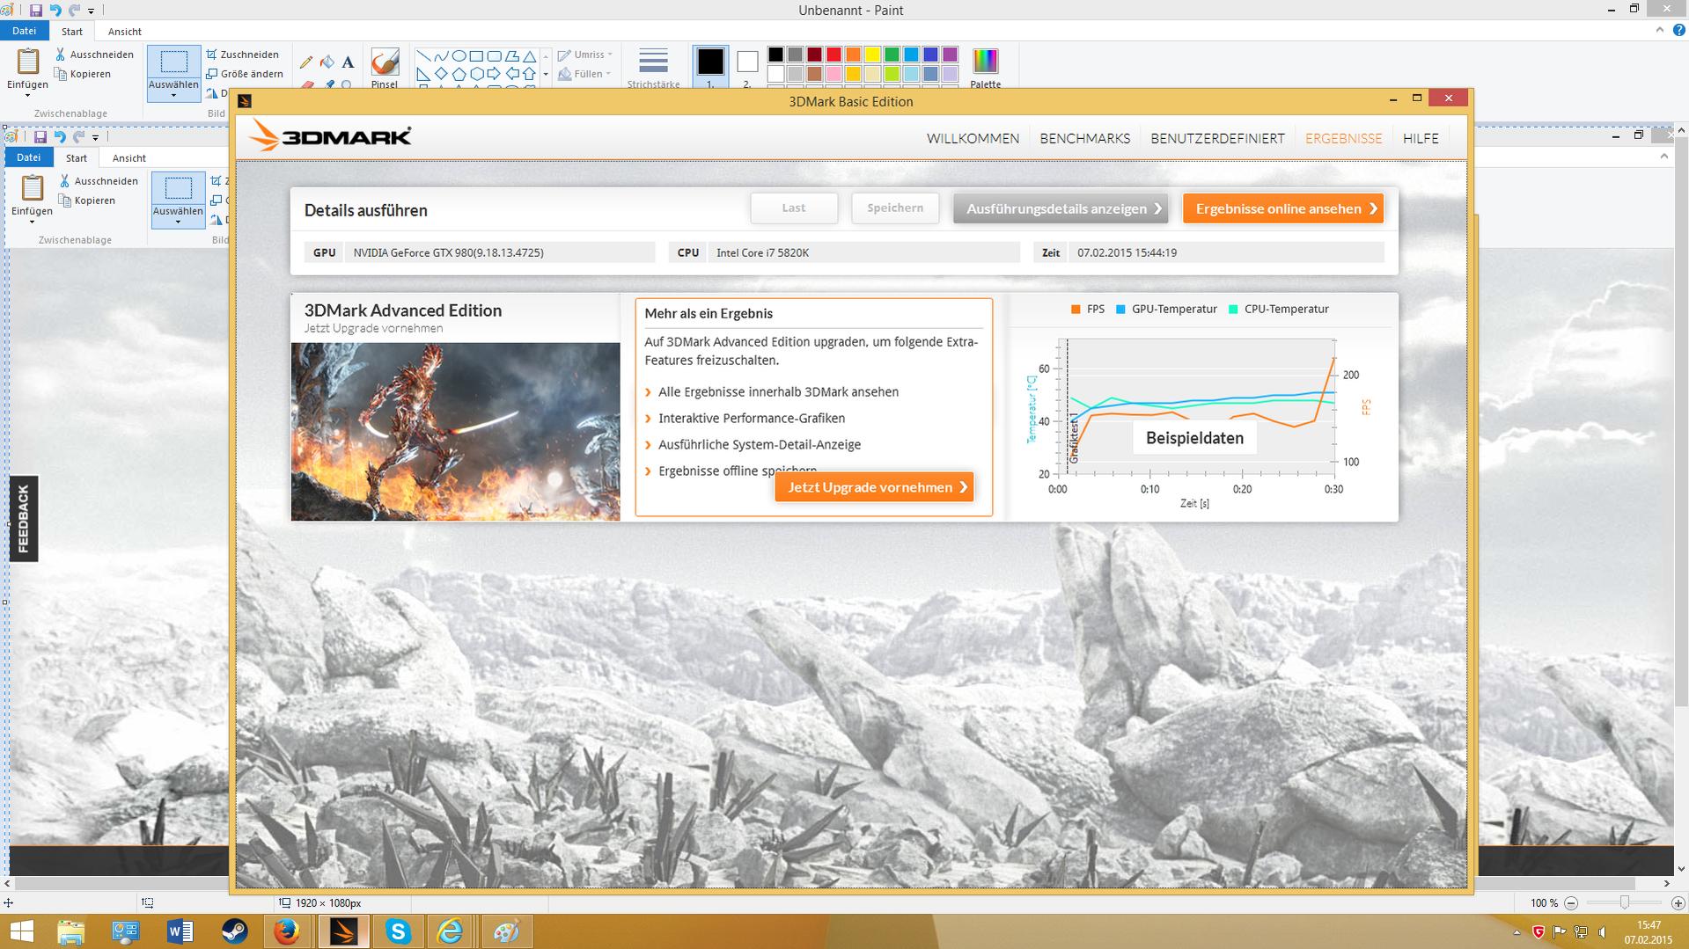The image size is (1689, 949).
Task: Open Paint help
Action: pyautogui.click(x=1678, y=30)
